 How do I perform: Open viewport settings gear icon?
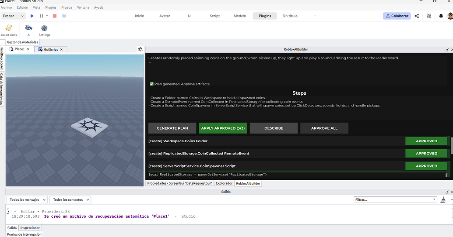(x=140, y=49)
